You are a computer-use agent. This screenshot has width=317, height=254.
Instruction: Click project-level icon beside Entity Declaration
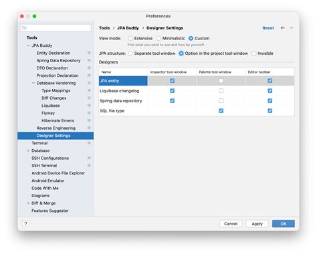point(89,53)
